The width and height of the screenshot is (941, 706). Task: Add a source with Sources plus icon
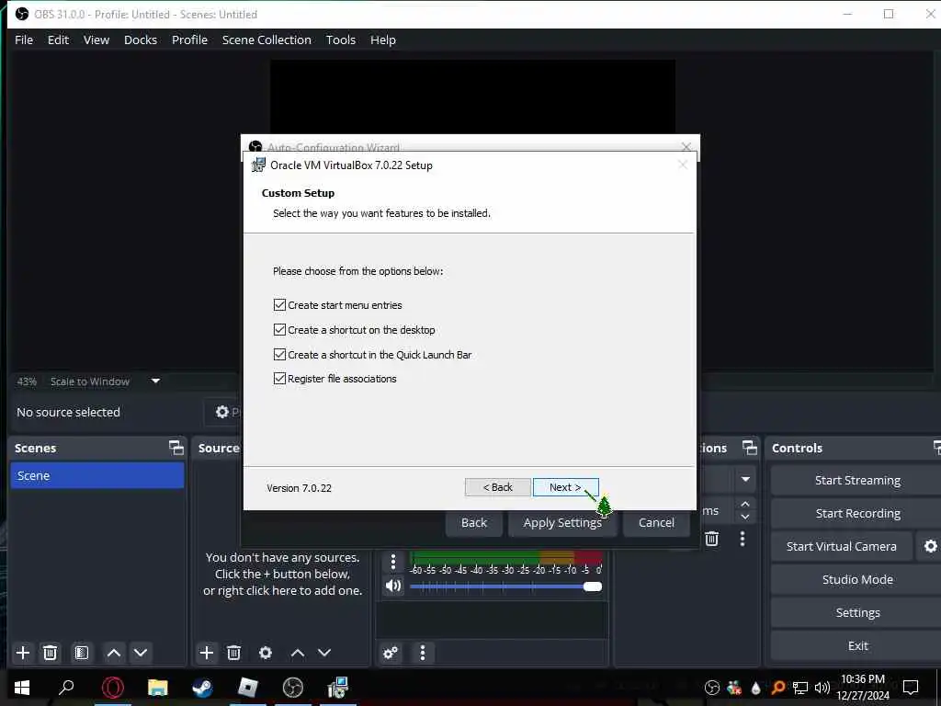(207, 653)
